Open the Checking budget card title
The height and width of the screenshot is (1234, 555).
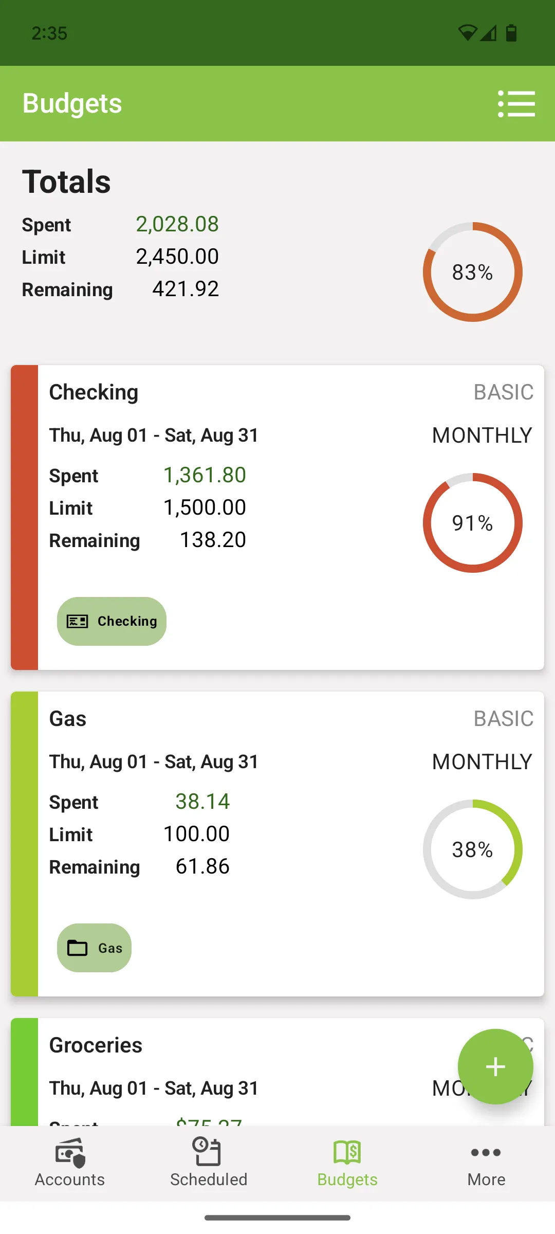click(94, 392)
